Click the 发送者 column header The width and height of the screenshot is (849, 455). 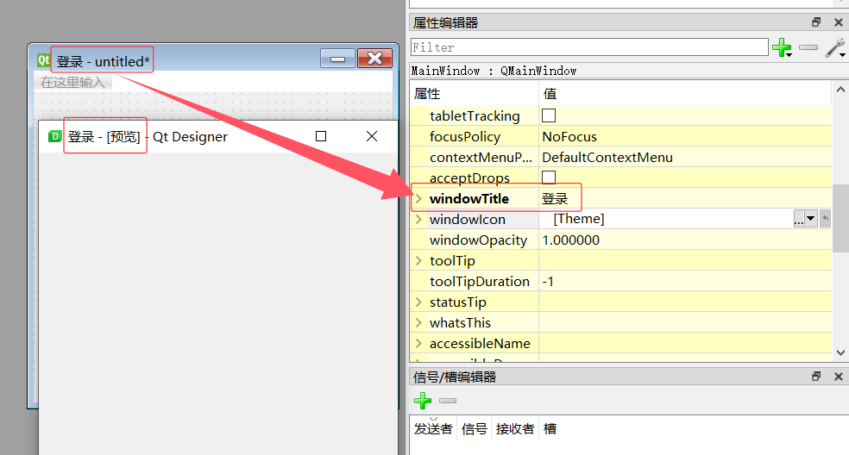pyautogui.click(x=433, y=429)
